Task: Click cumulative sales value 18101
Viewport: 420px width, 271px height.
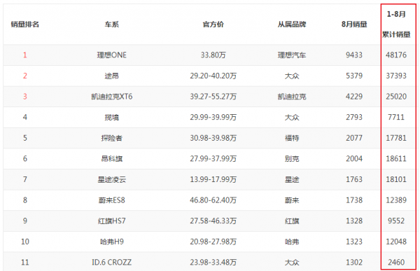Action: point(396,179)
